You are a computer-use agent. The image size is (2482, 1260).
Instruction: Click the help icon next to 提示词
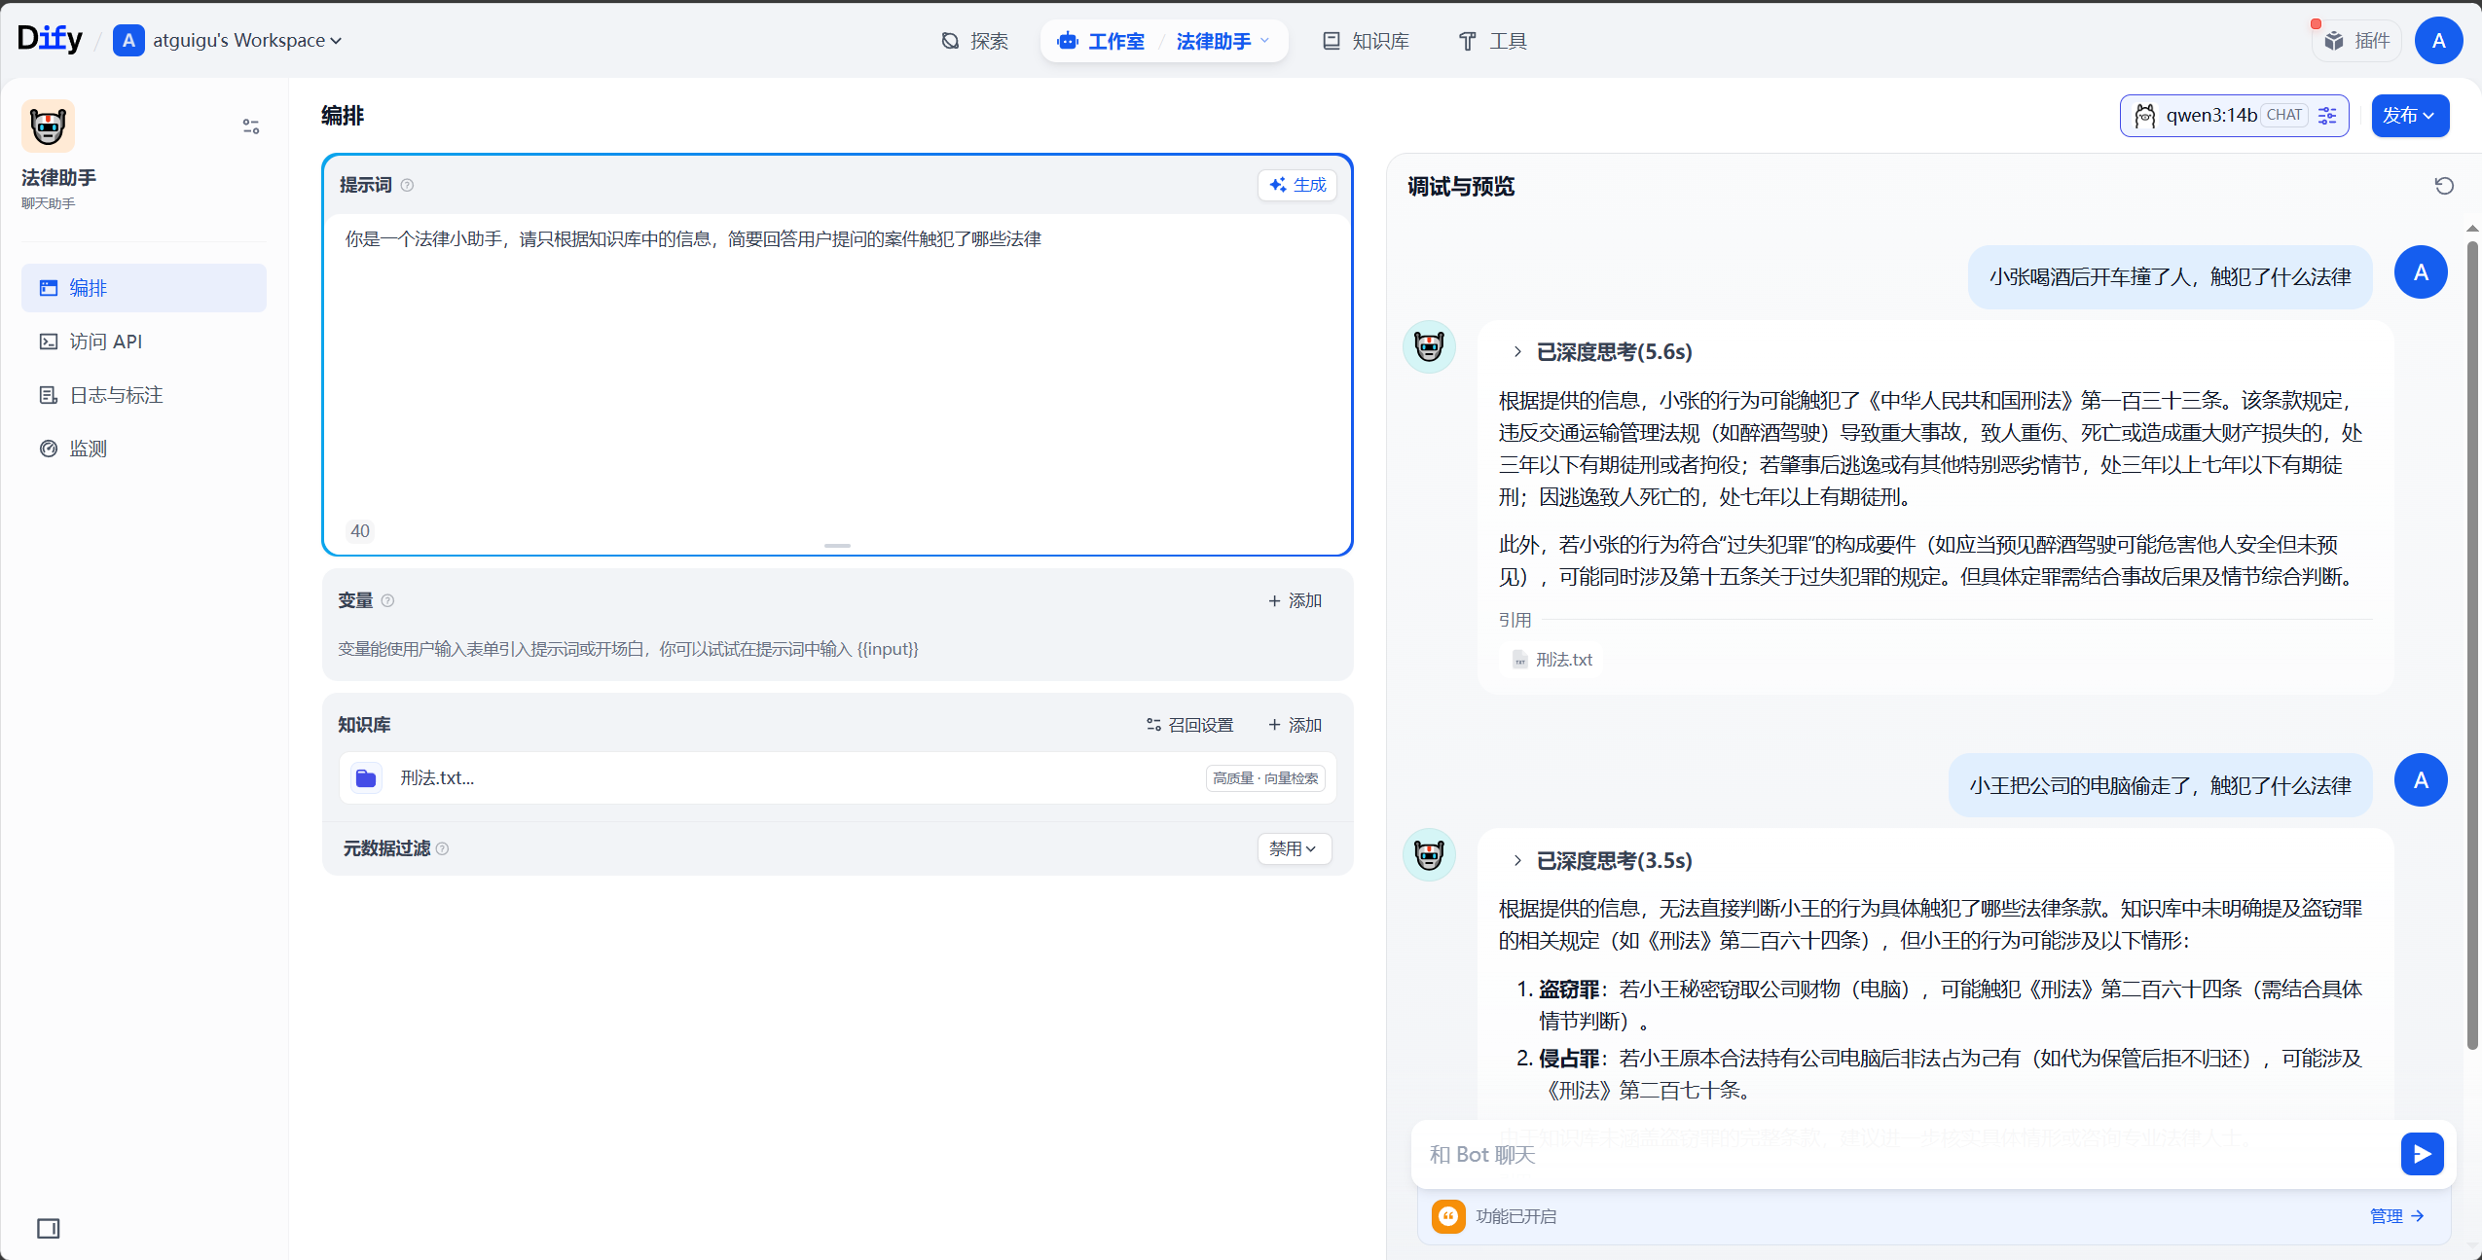point(407,185)
